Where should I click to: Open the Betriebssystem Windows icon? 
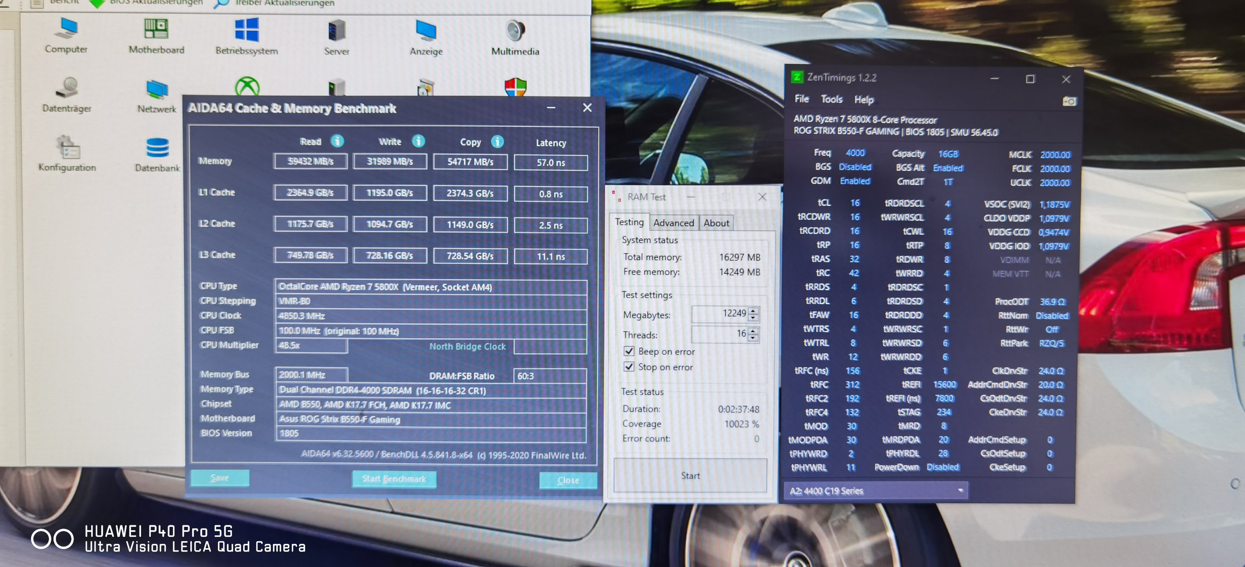(x=246, y=30)
